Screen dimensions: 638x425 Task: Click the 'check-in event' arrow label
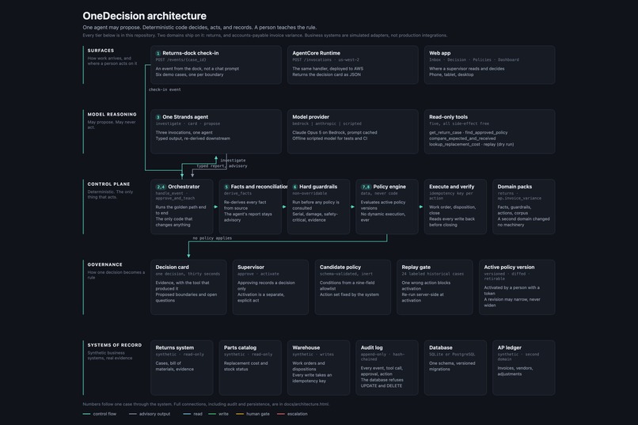coord(165,89)
